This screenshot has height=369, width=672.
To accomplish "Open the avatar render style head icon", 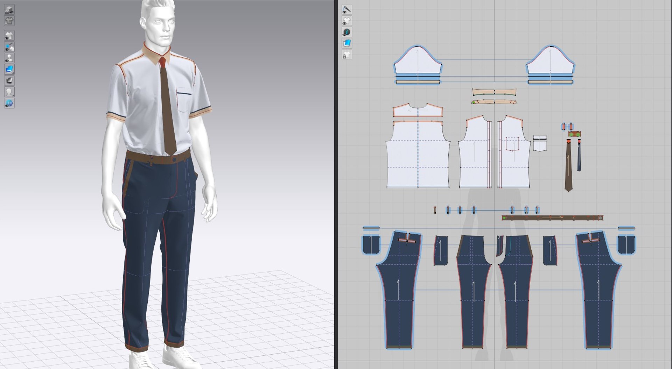I will [x=9, y=92].
